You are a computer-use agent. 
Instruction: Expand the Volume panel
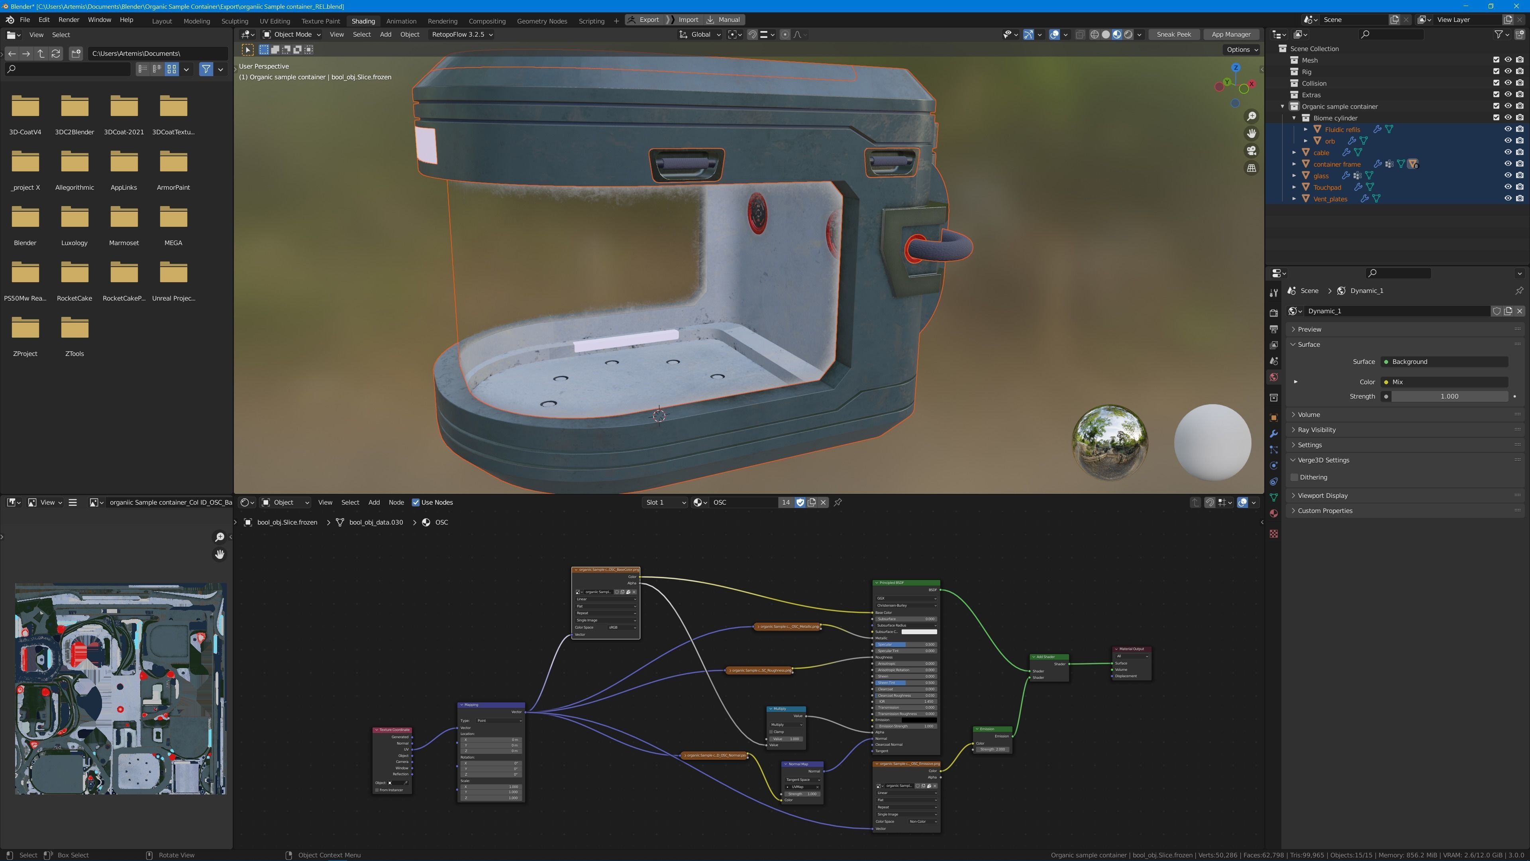click(1308, 415)
